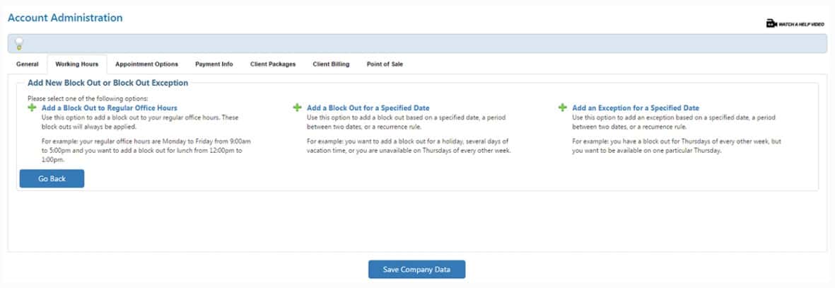Open the Watch a Help Video text link
835x288 pixels.
coord(801,24)
